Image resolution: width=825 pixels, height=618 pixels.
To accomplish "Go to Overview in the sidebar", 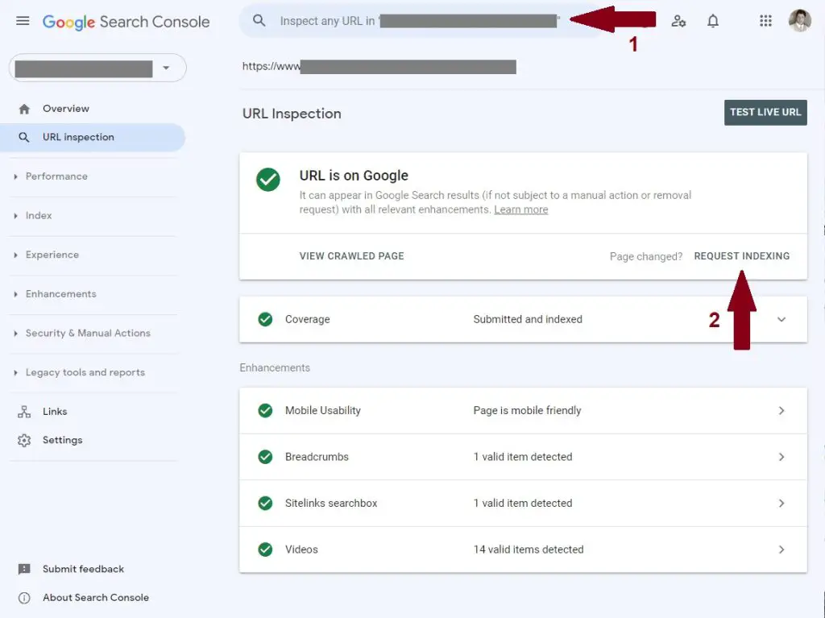I will tap(66, 109).
